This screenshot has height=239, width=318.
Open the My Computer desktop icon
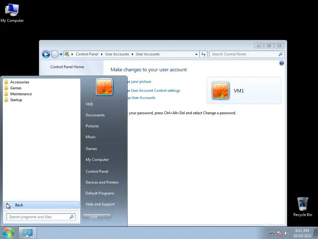12,13
